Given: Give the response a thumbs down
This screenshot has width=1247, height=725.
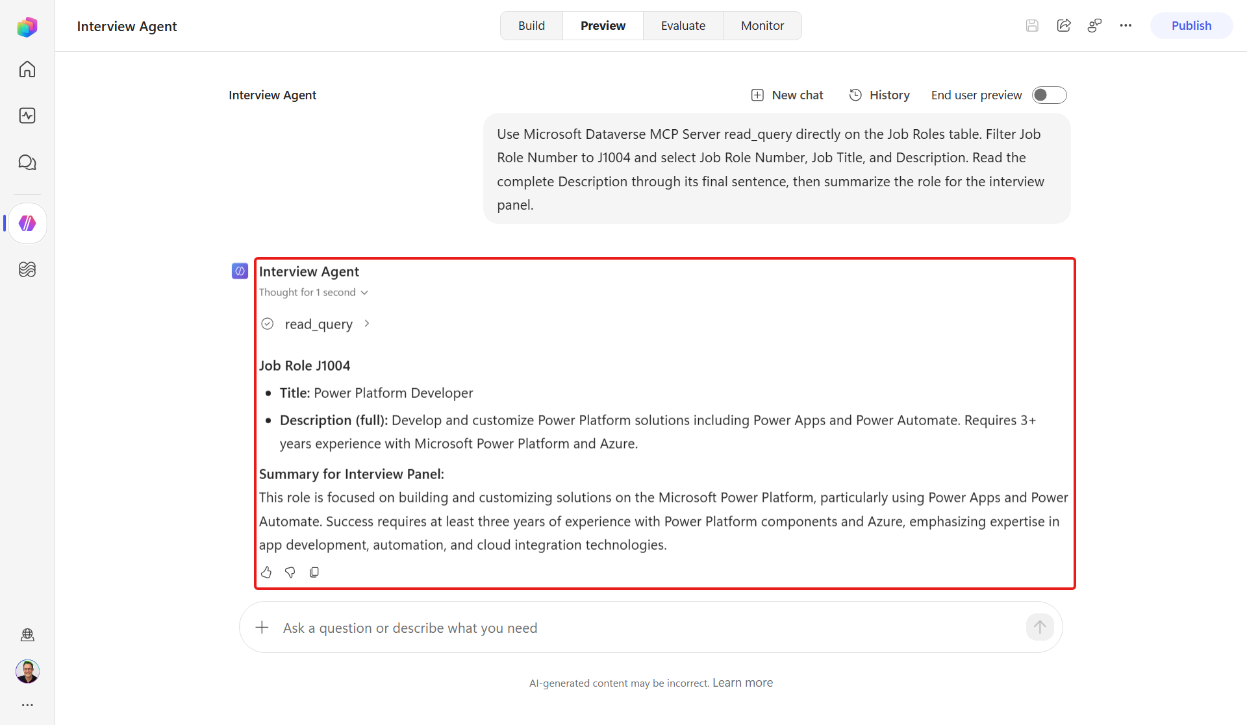Looking at the screenshot, I should pos(290,572).
